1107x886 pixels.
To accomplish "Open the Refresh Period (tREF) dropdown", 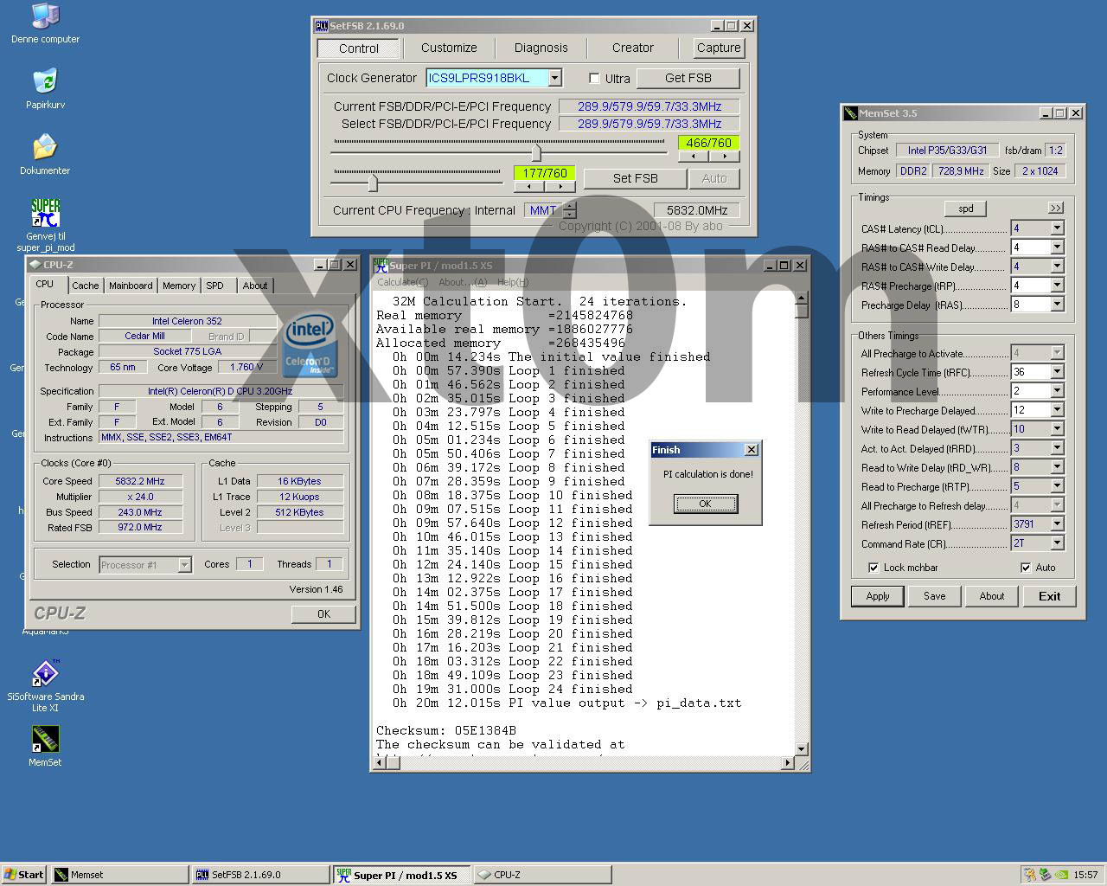I will pos(1057,524).
